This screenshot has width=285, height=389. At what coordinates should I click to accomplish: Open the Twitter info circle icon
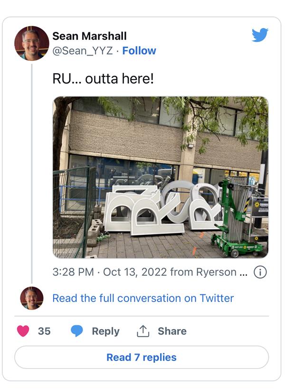point(260,272)
